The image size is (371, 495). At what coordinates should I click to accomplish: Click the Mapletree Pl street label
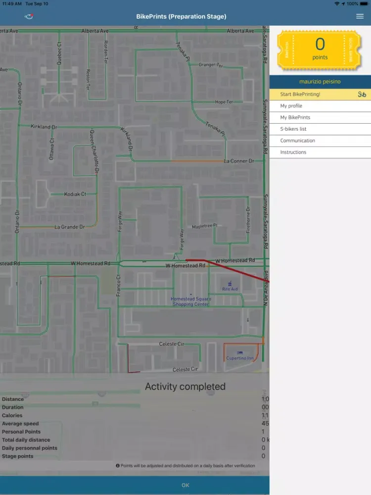click(205, 226)
